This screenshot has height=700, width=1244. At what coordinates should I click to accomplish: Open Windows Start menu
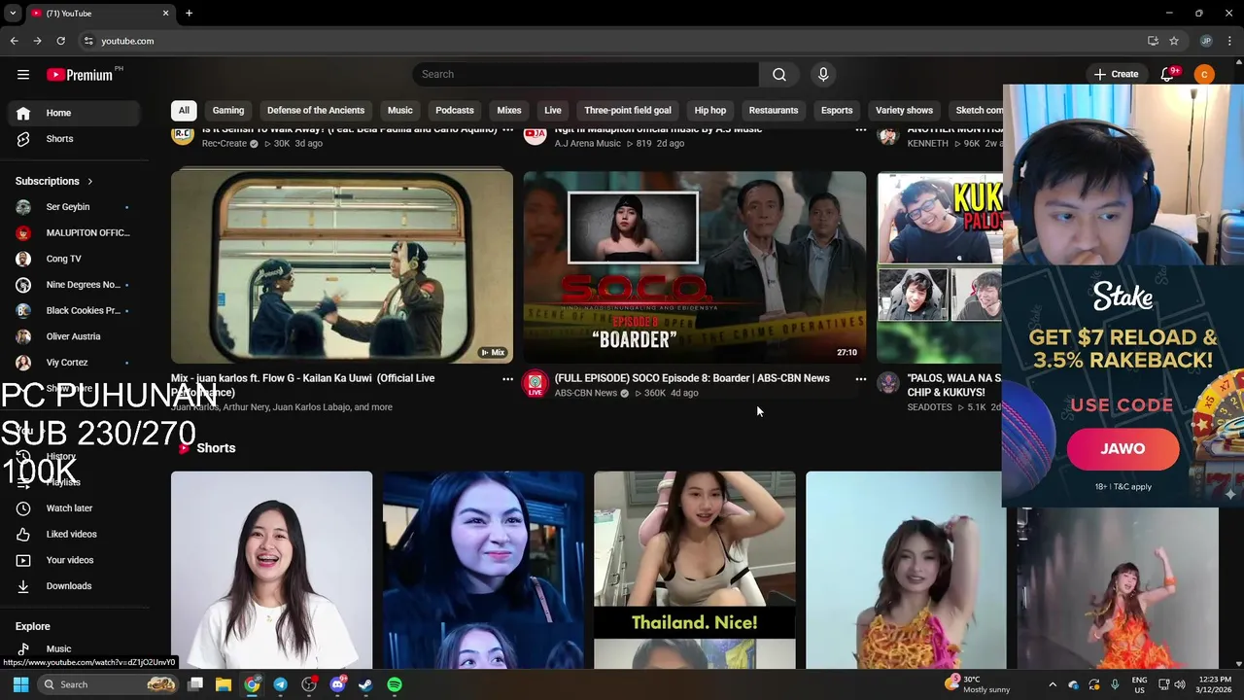pyautogui.click(x=20, y=684)
